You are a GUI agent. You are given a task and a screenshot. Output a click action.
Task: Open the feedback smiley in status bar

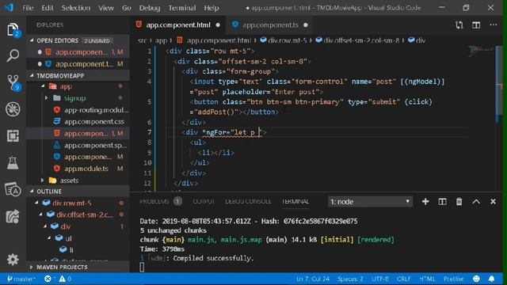pyautogui.click(x=476, y=279)
